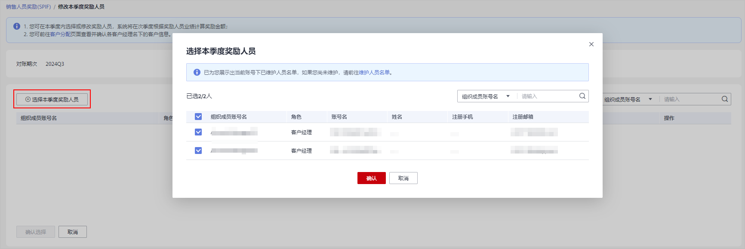
Task: Close the reward personnel selection dialog
Action: click(x=591, y=44)
